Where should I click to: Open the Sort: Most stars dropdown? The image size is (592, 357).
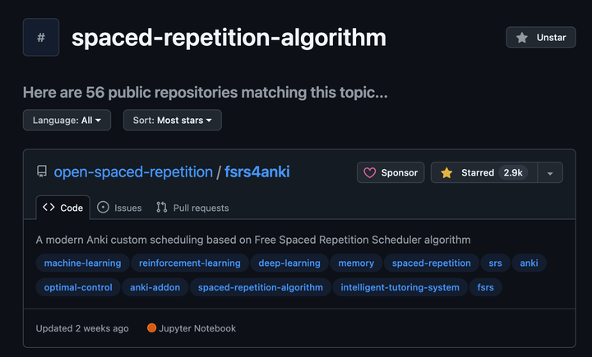tap(172, 120)
